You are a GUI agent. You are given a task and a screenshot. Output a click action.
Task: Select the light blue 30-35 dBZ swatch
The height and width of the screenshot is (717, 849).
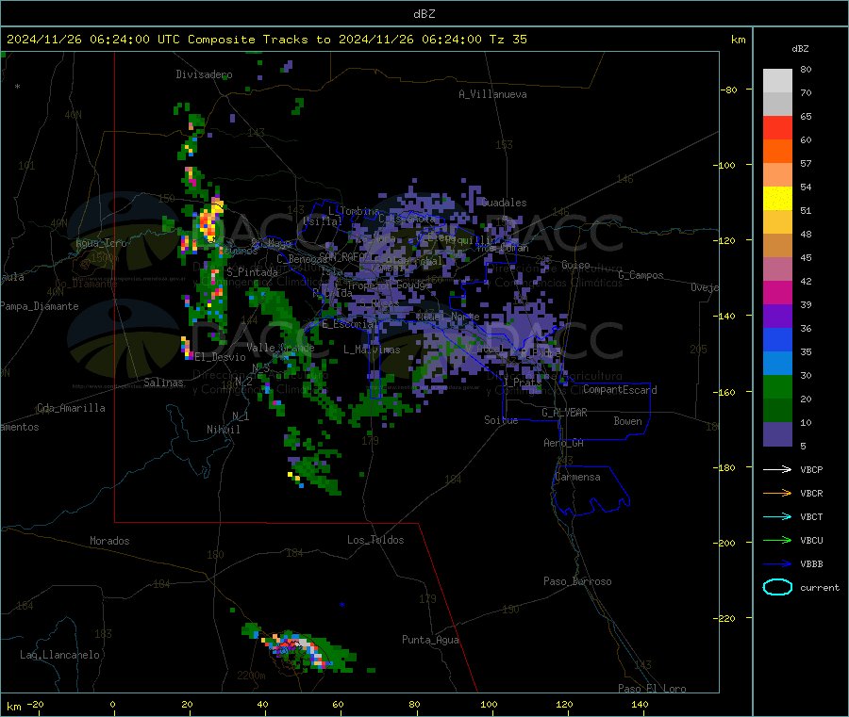click(x=777, y=364)
